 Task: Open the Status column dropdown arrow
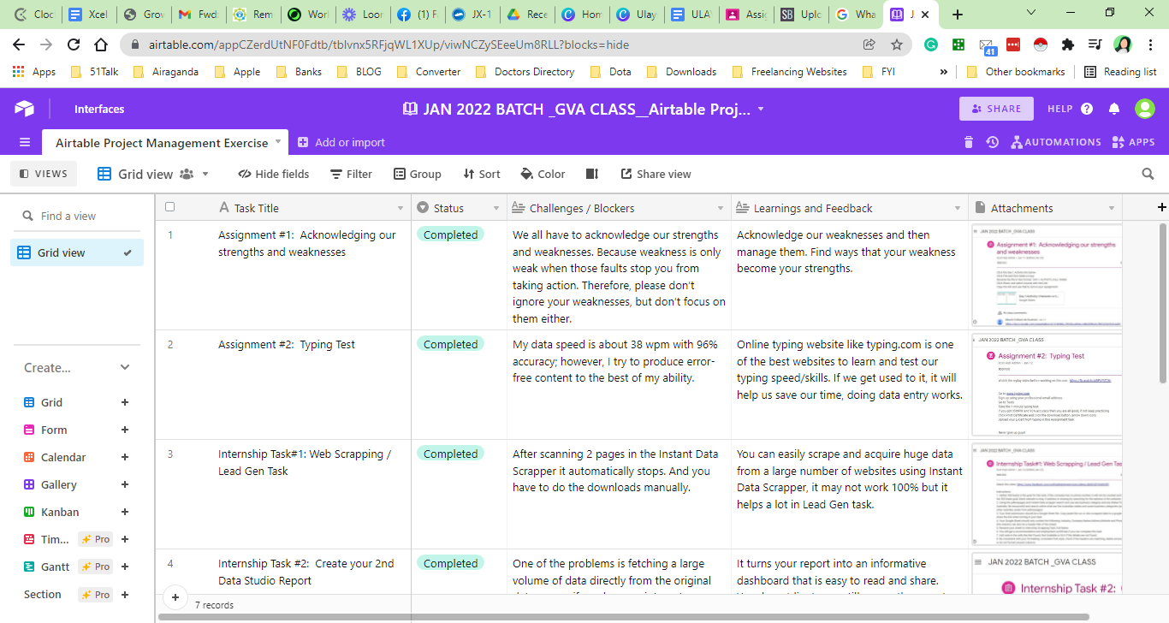496,208
